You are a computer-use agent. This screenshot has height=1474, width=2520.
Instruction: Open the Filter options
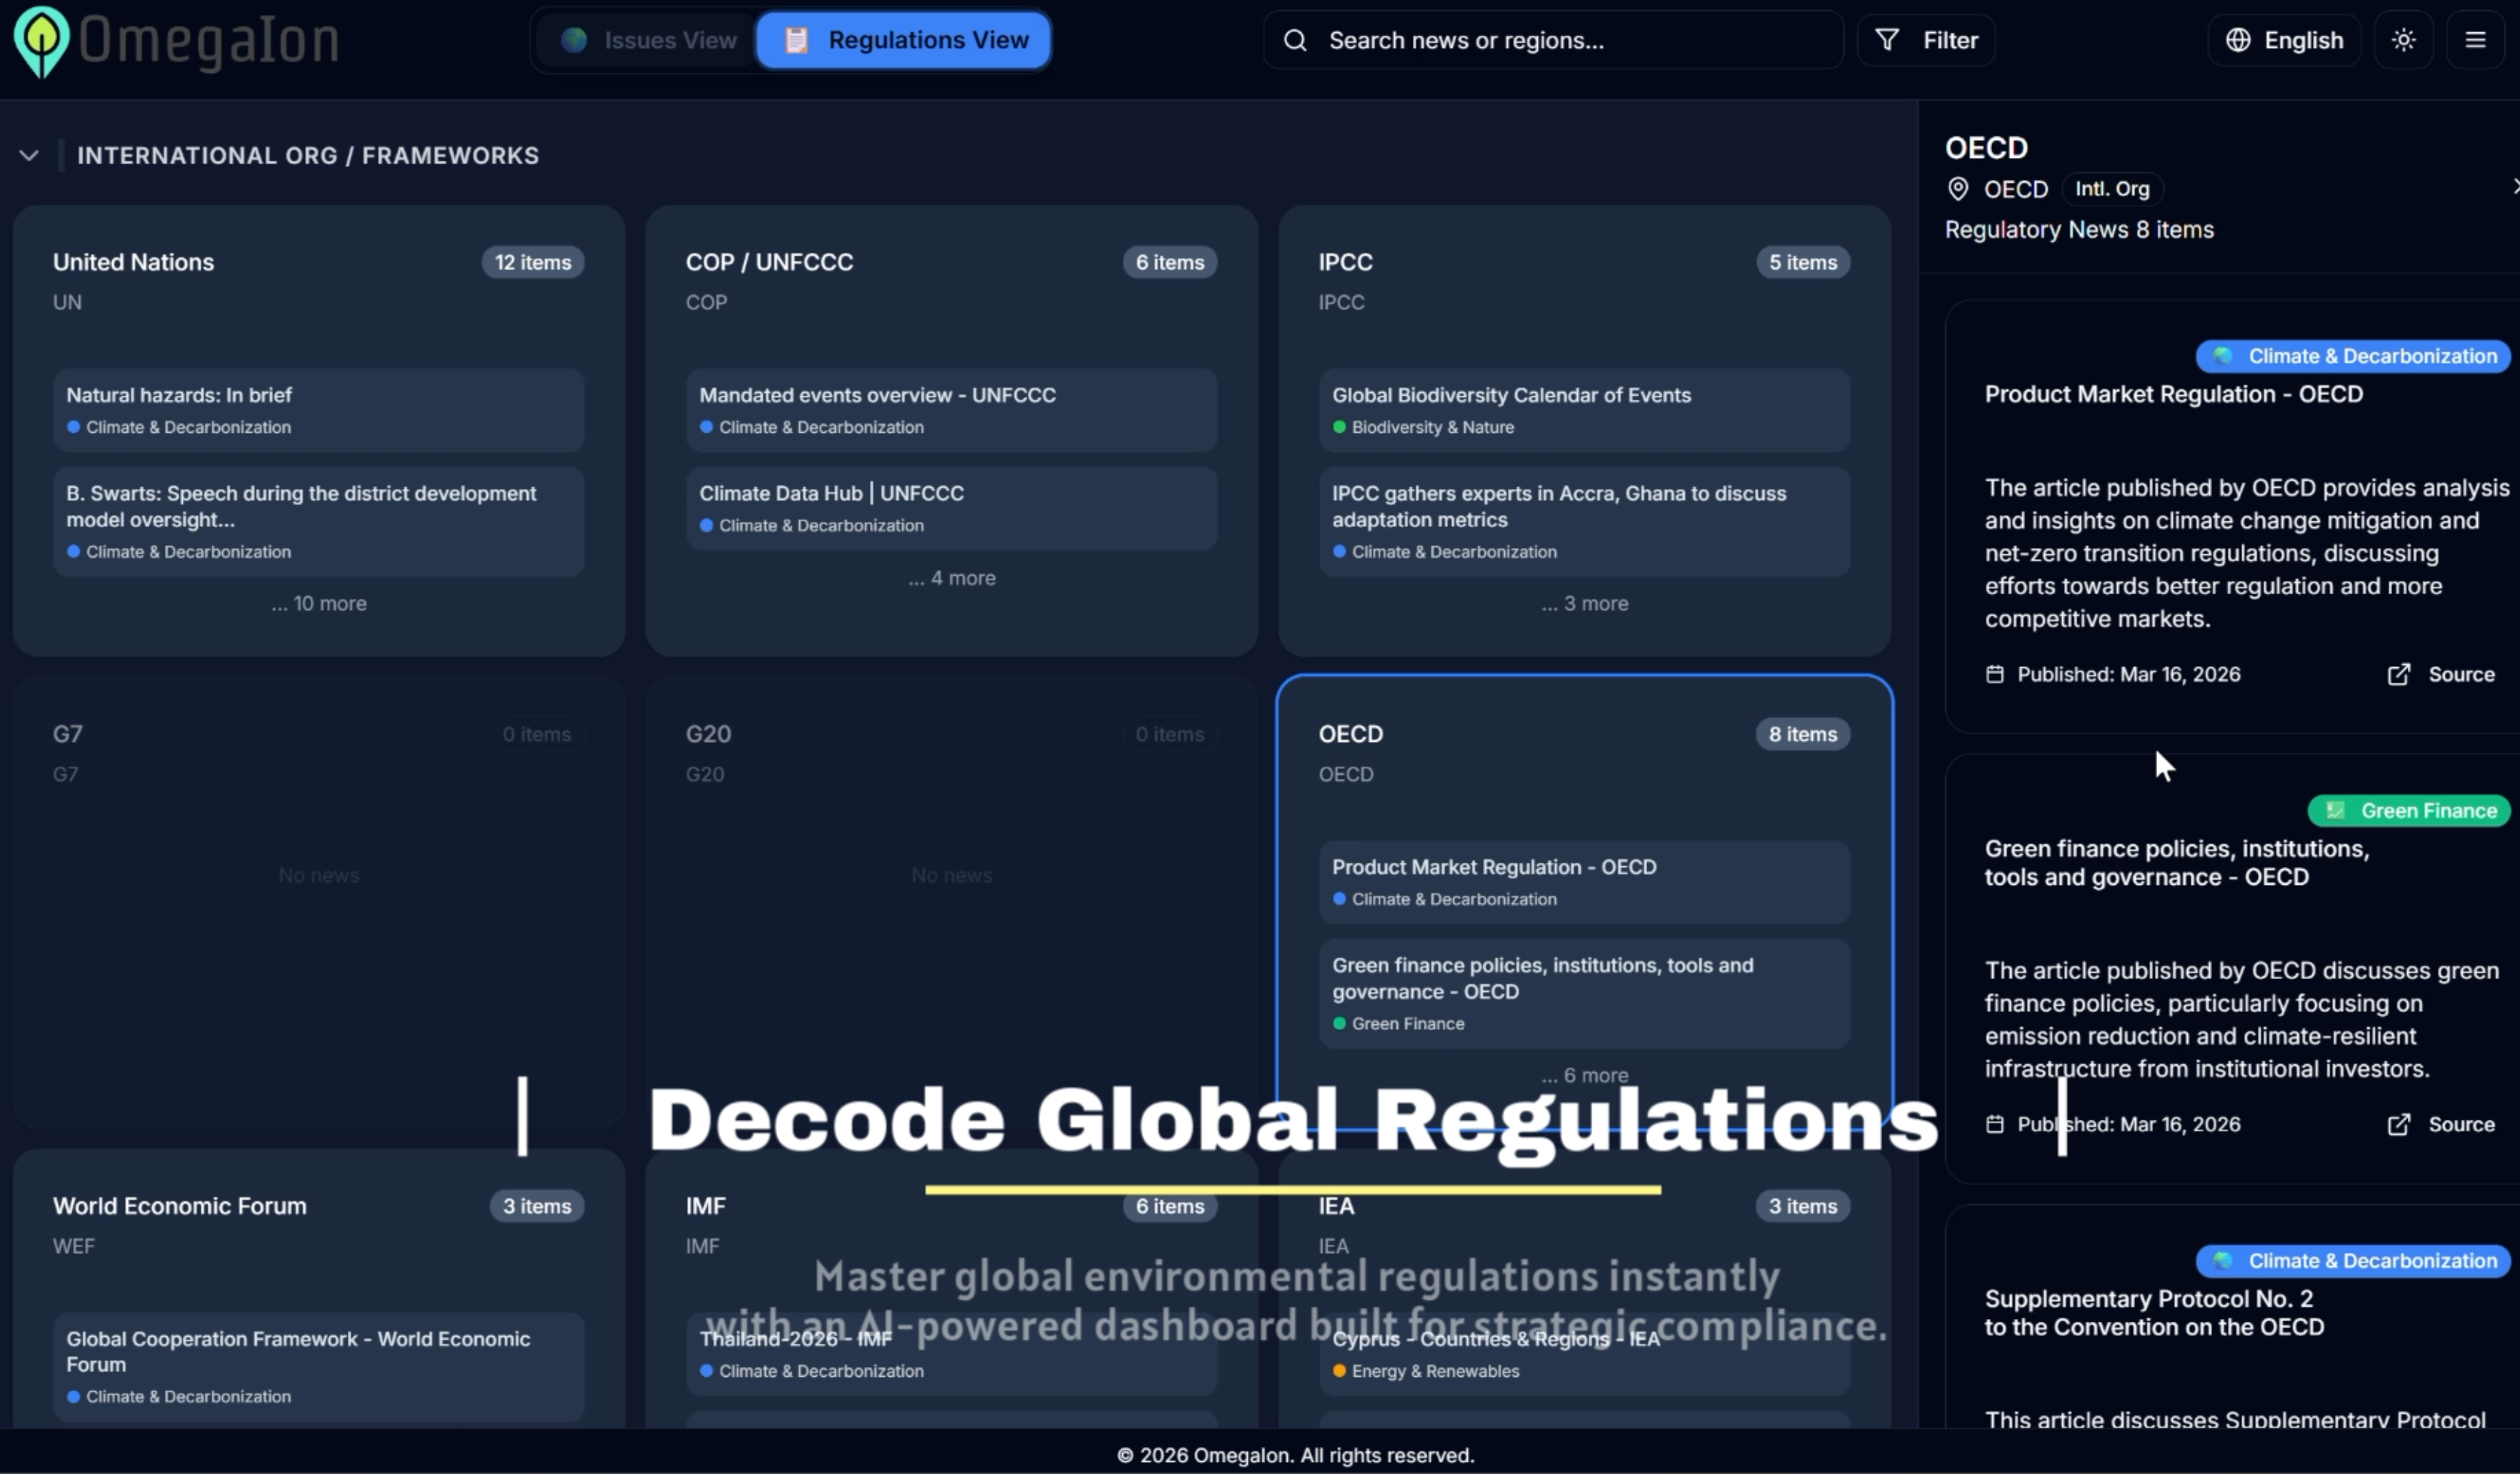click(1926, 40)
